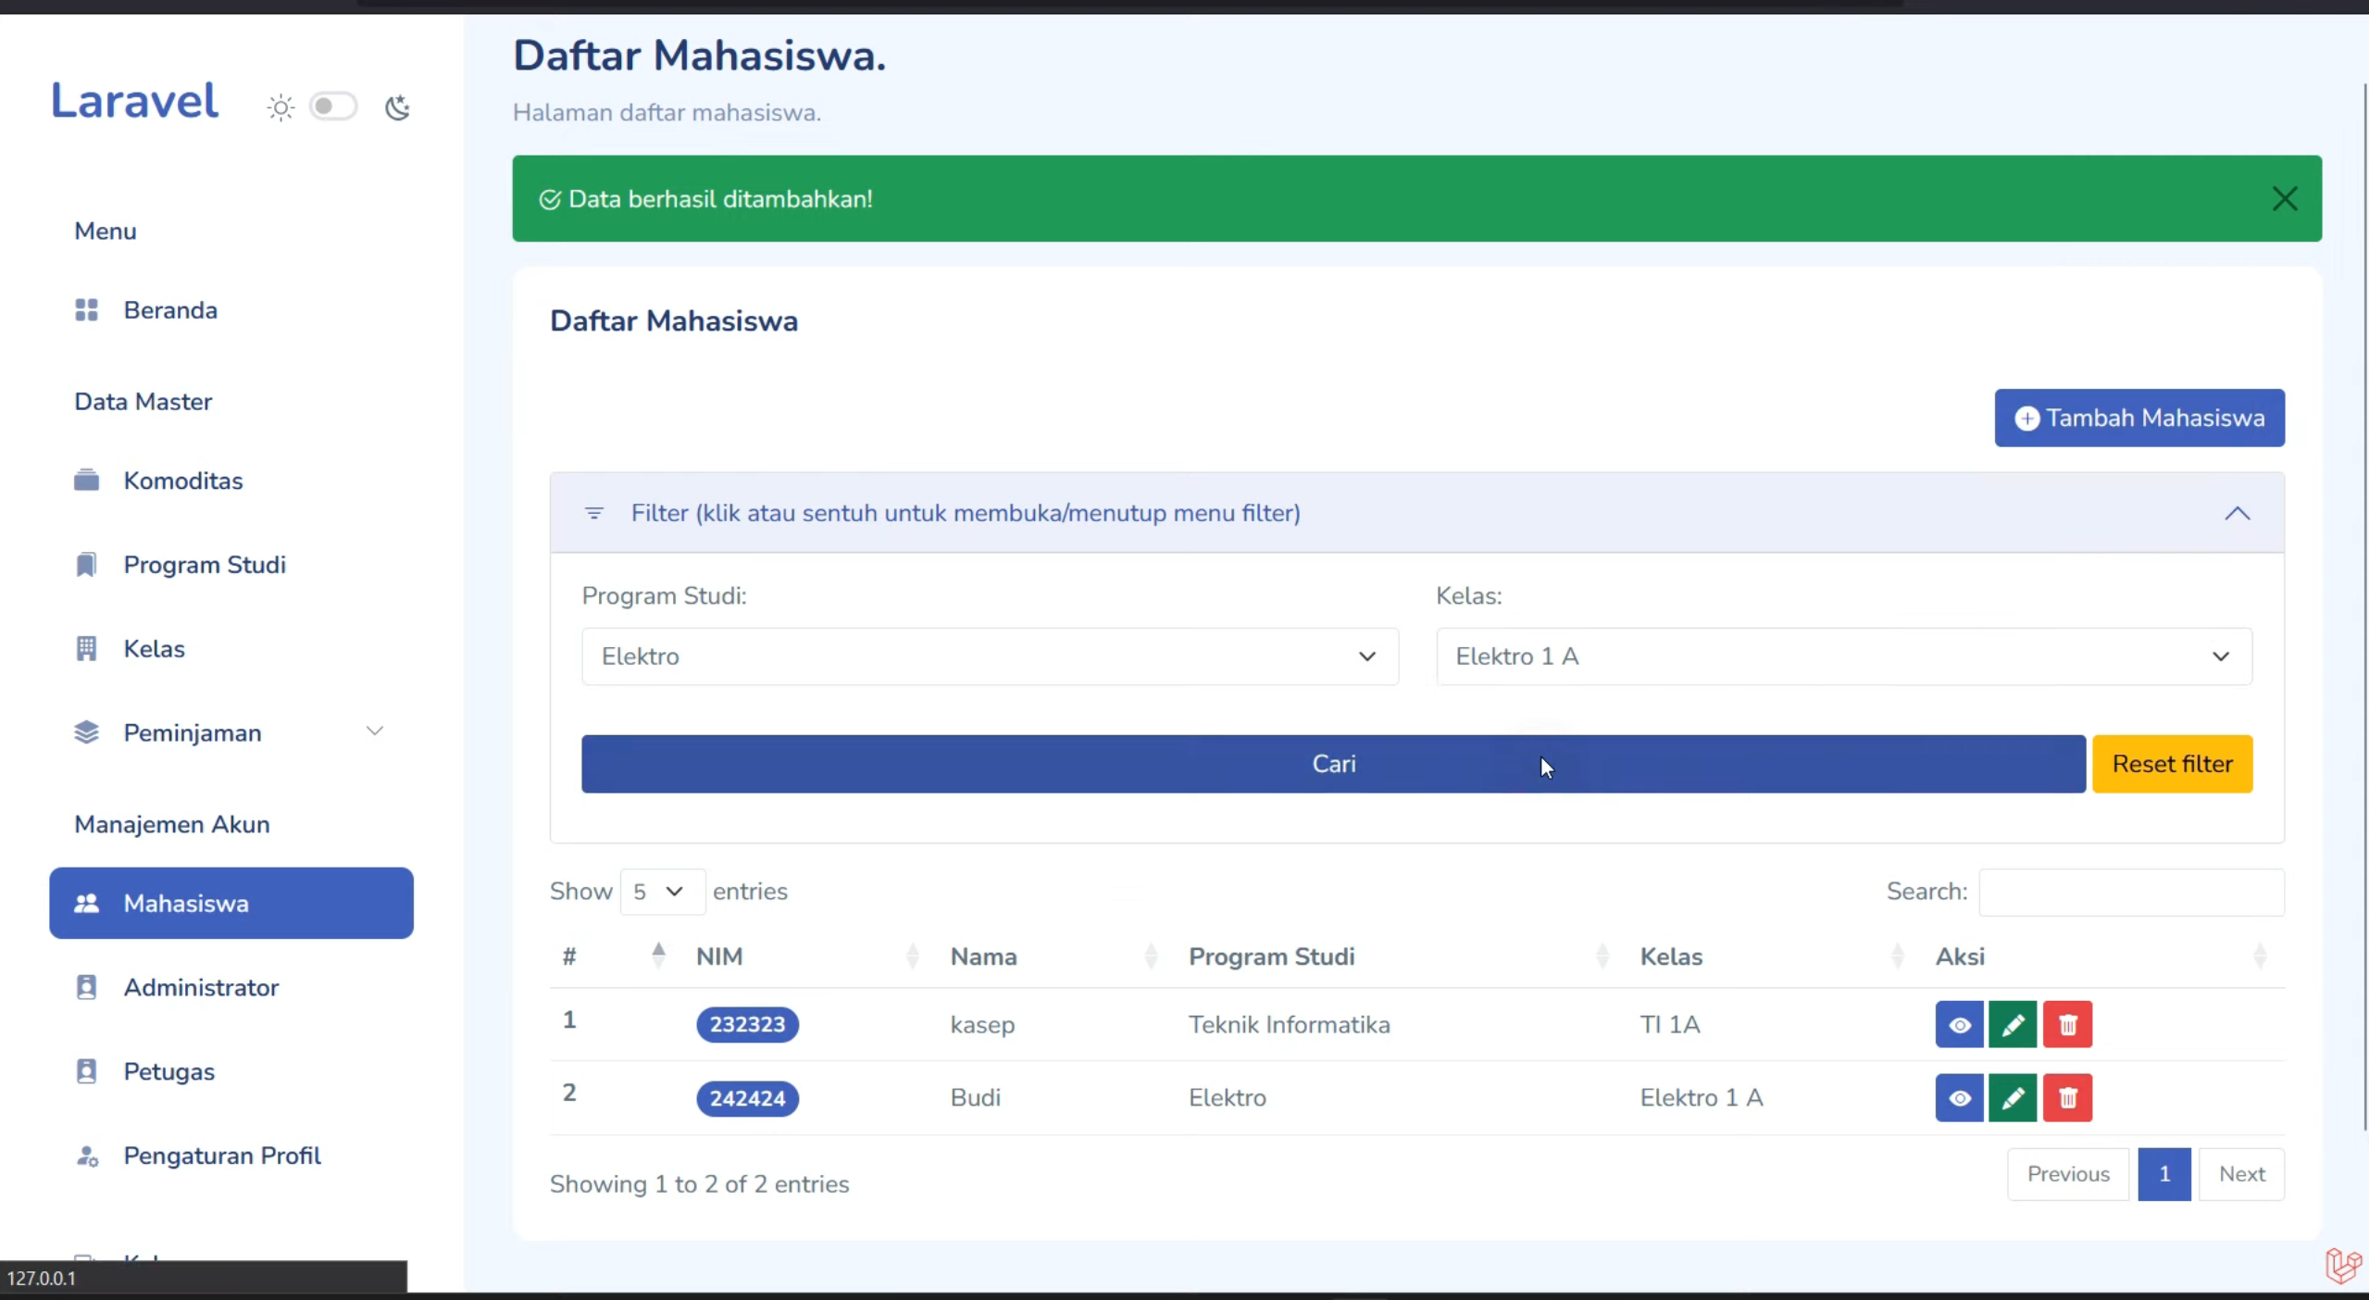Sort the table by NIM column
The image size is (2369, 1300).
[x=810, y=956]
